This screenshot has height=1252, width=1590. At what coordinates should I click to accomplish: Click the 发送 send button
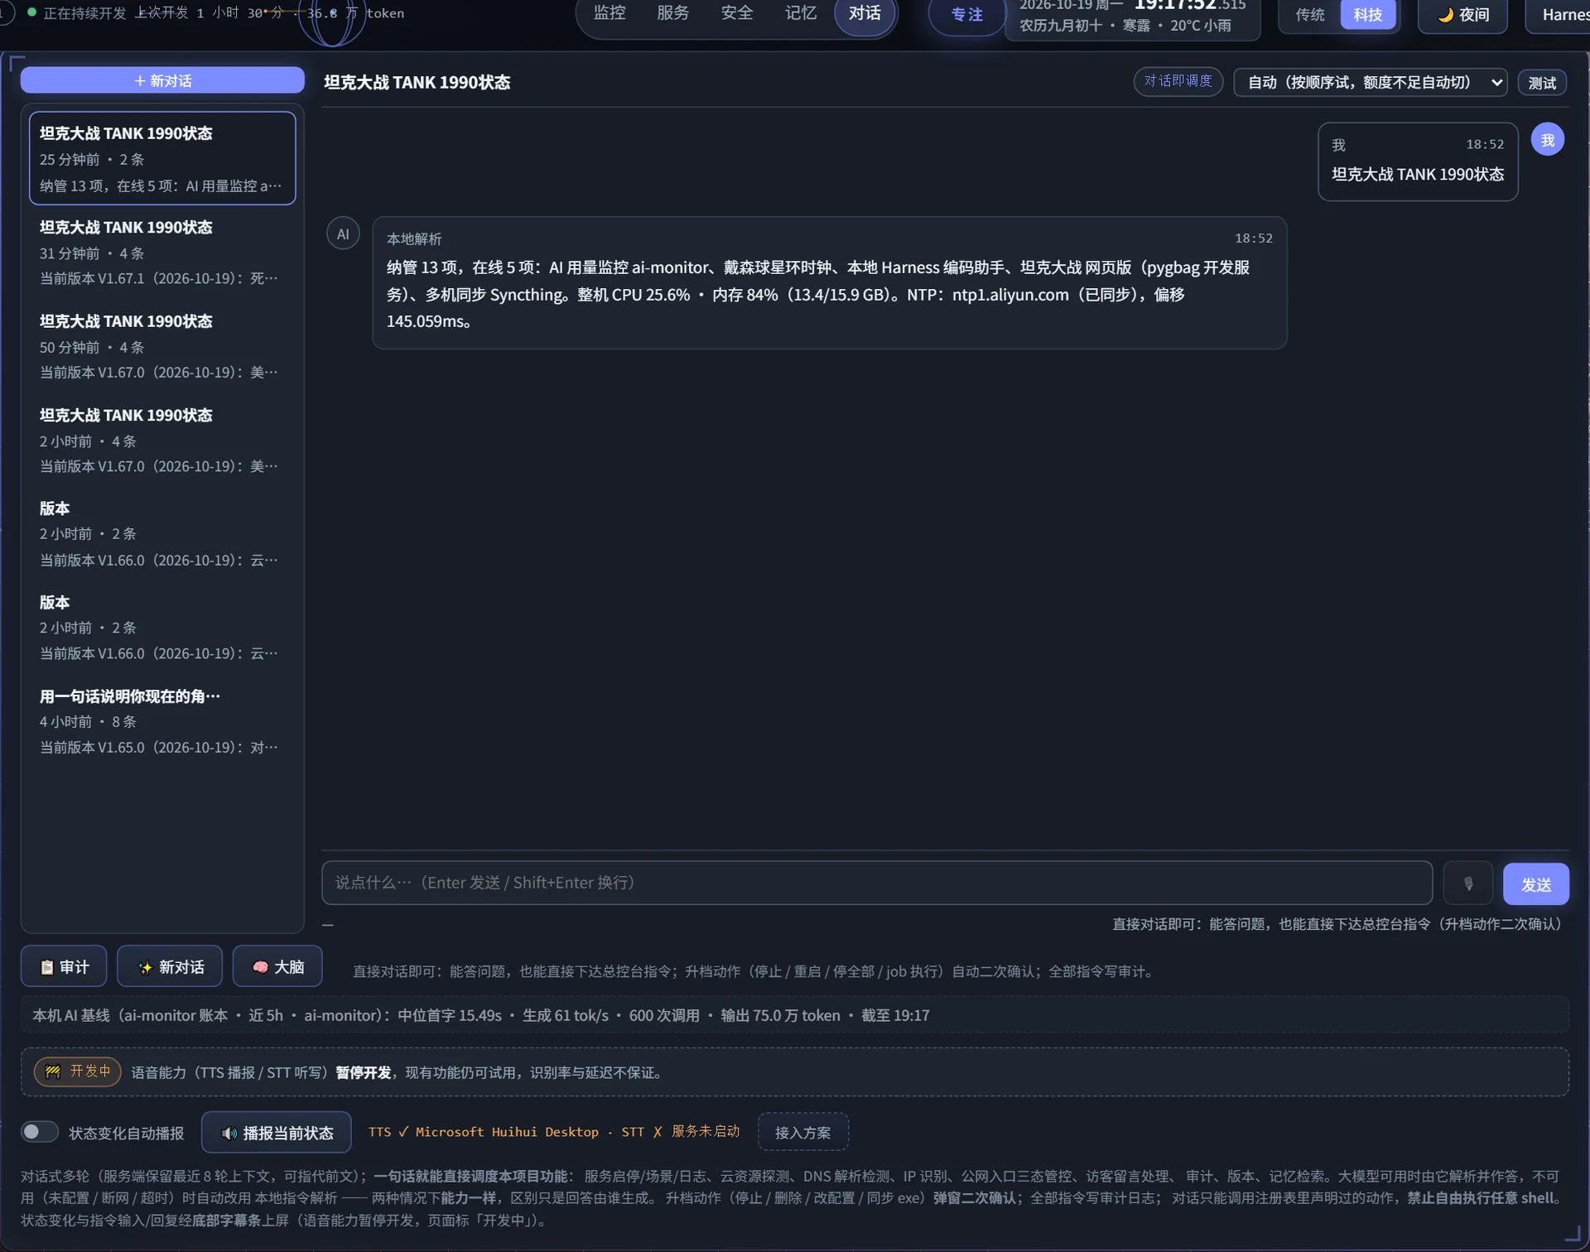click(x=1535, y=884)
